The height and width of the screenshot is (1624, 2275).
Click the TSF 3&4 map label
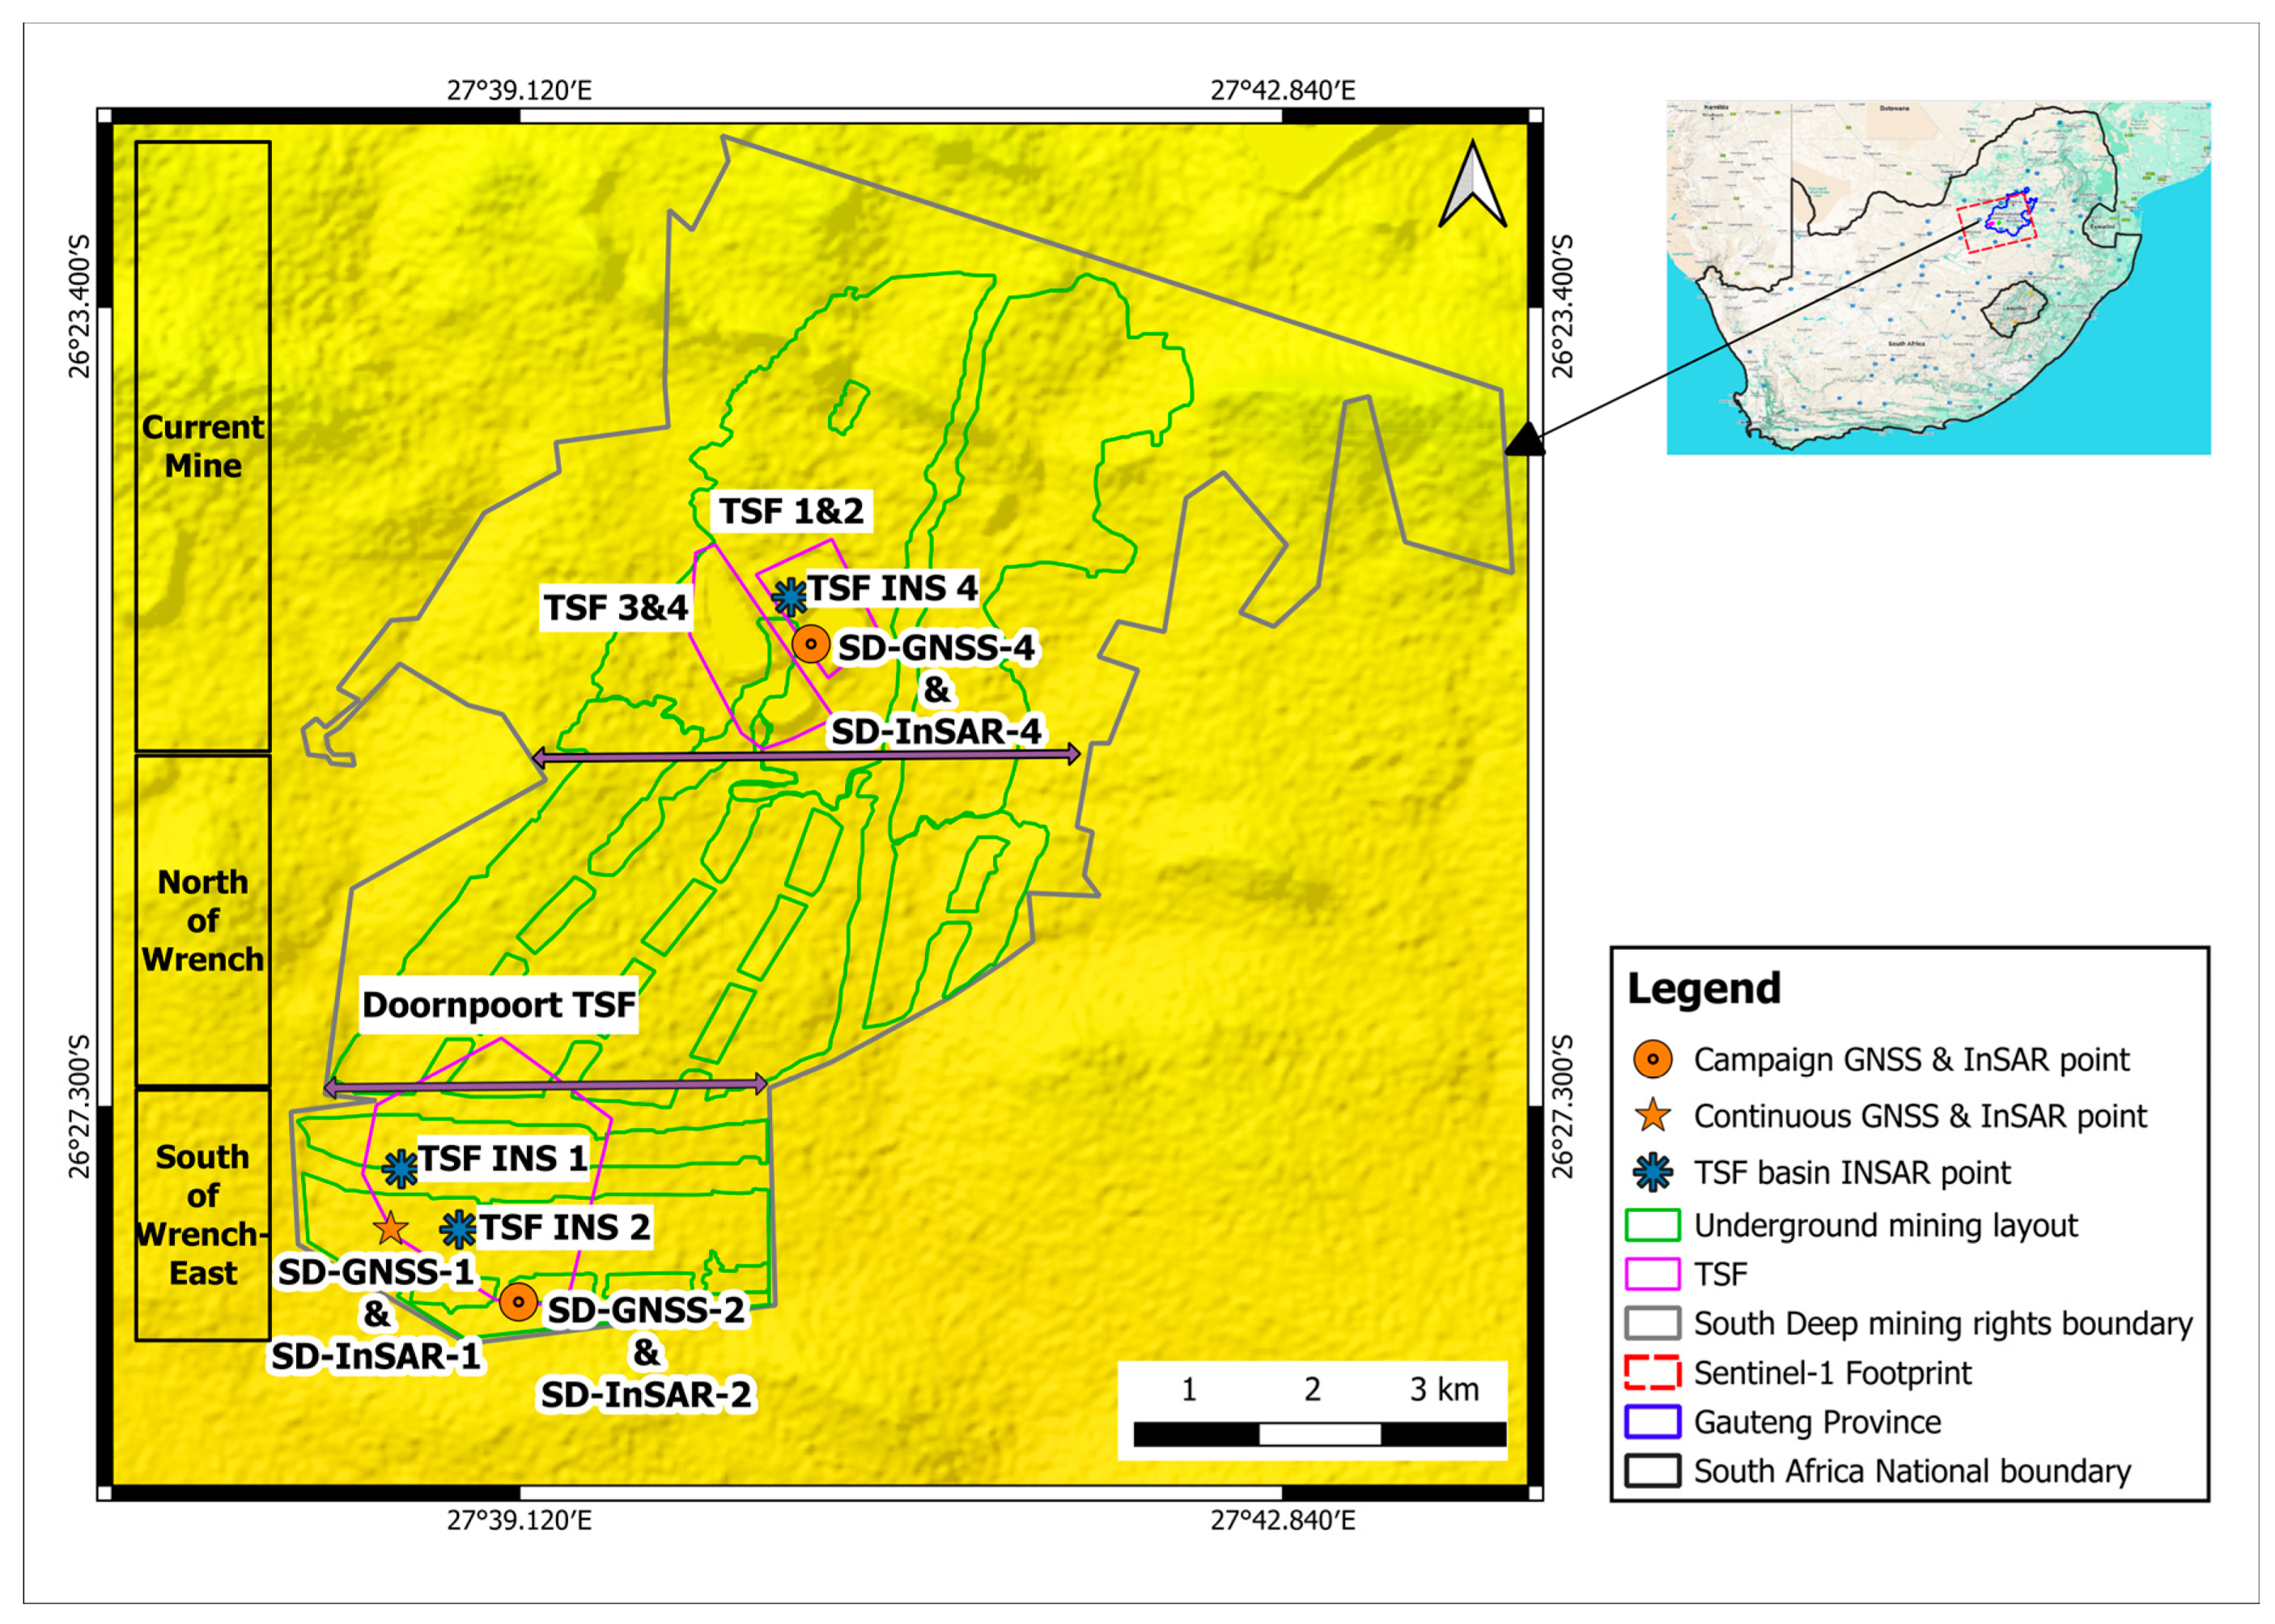616,607
